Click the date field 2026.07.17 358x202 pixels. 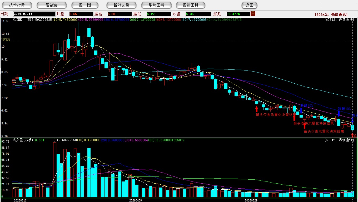tap(34, 14)
